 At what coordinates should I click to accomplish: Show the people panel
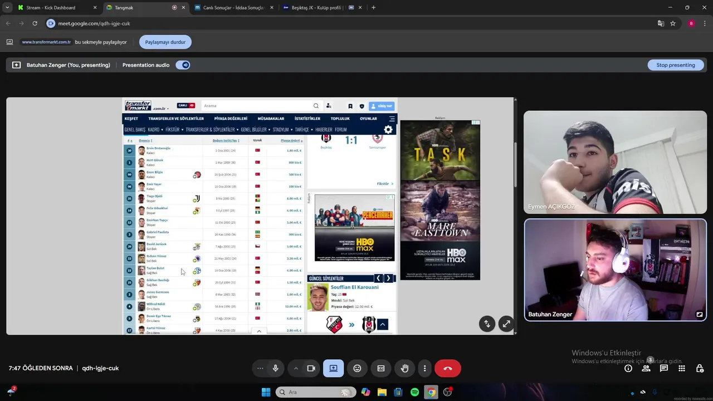click(x=646, y=368)
